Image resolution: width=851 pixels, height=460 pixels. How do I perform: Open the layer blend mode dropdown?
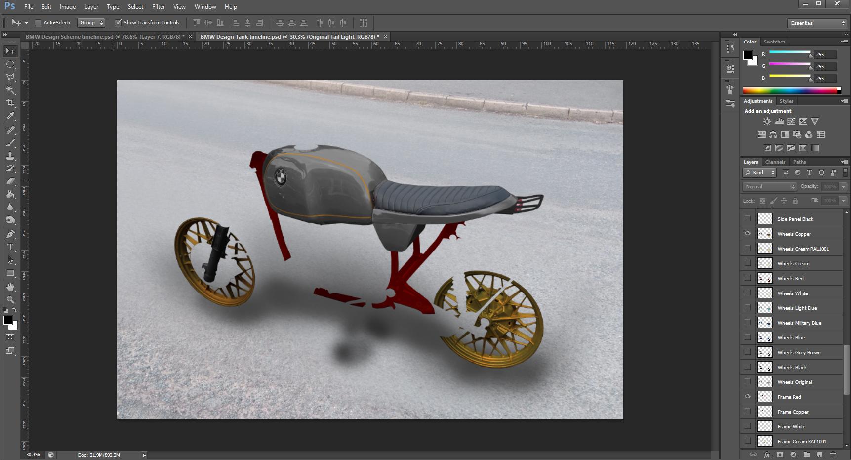tap(770, 186)
